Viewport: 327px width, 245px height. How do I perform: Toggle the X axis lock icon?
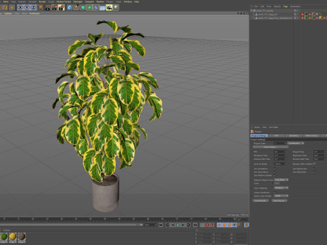pos(20,7)
